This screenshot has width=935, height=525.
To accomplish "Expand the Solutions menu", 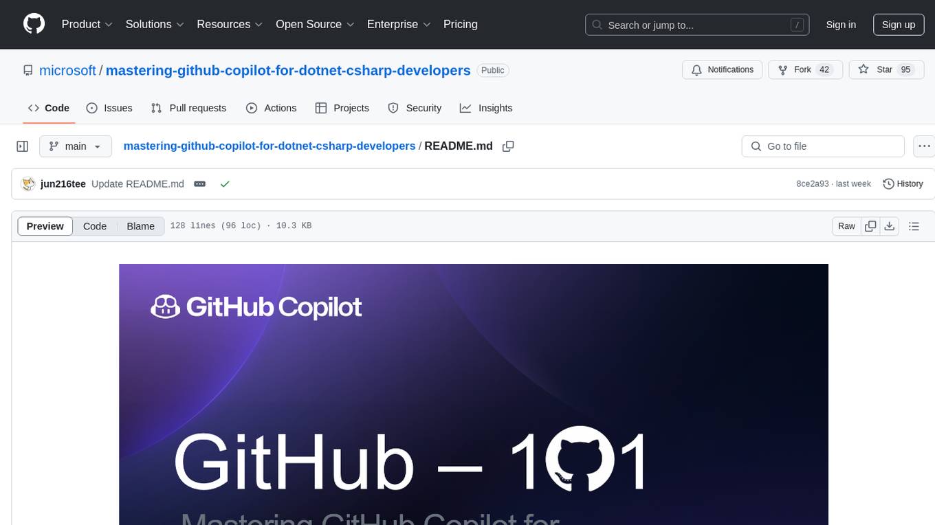I will point(155,24).
